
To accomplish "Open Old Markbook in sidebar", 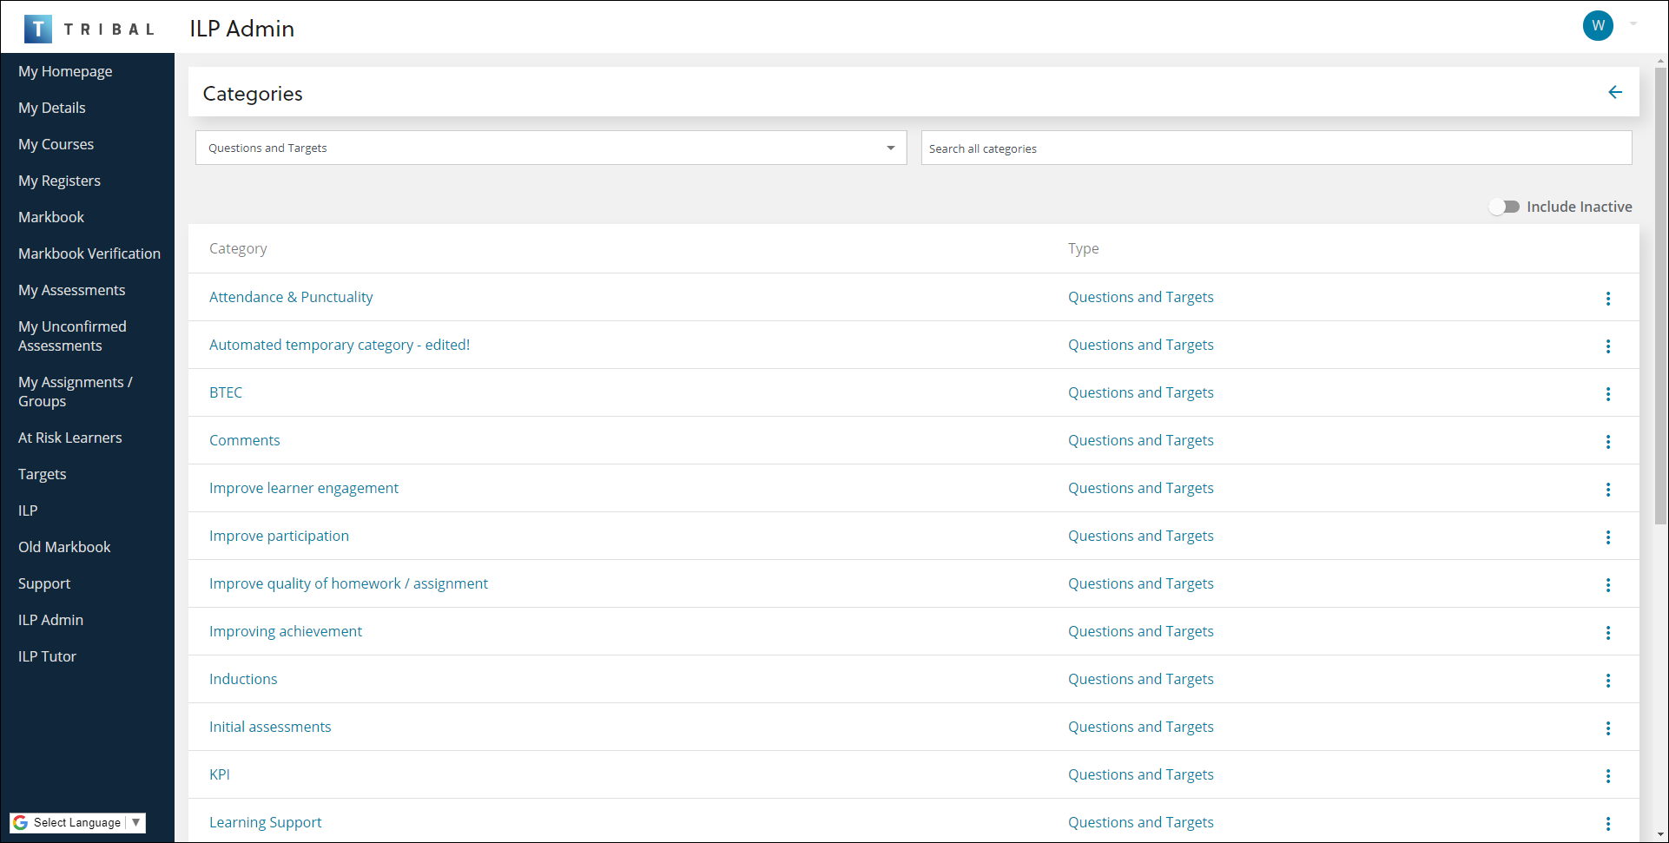I will click(x=64, y=547).
